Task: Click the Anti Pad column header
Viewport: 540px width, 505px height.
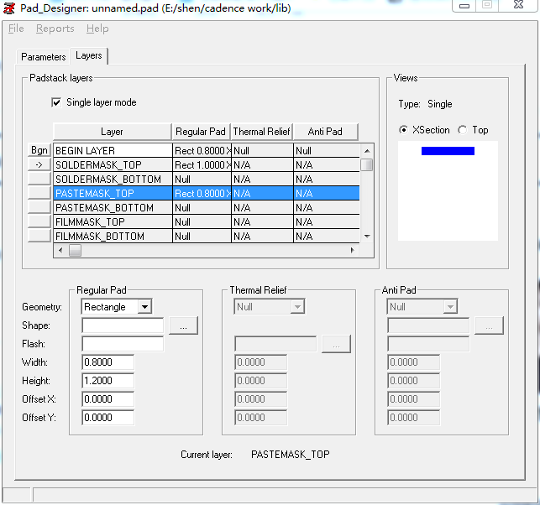Action: pyautogui.click(x=325, y=132)
